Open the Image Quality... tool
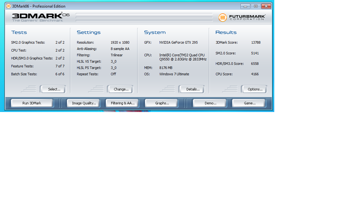The width and height of the screenshot is (364, 205). pos(84,103)
